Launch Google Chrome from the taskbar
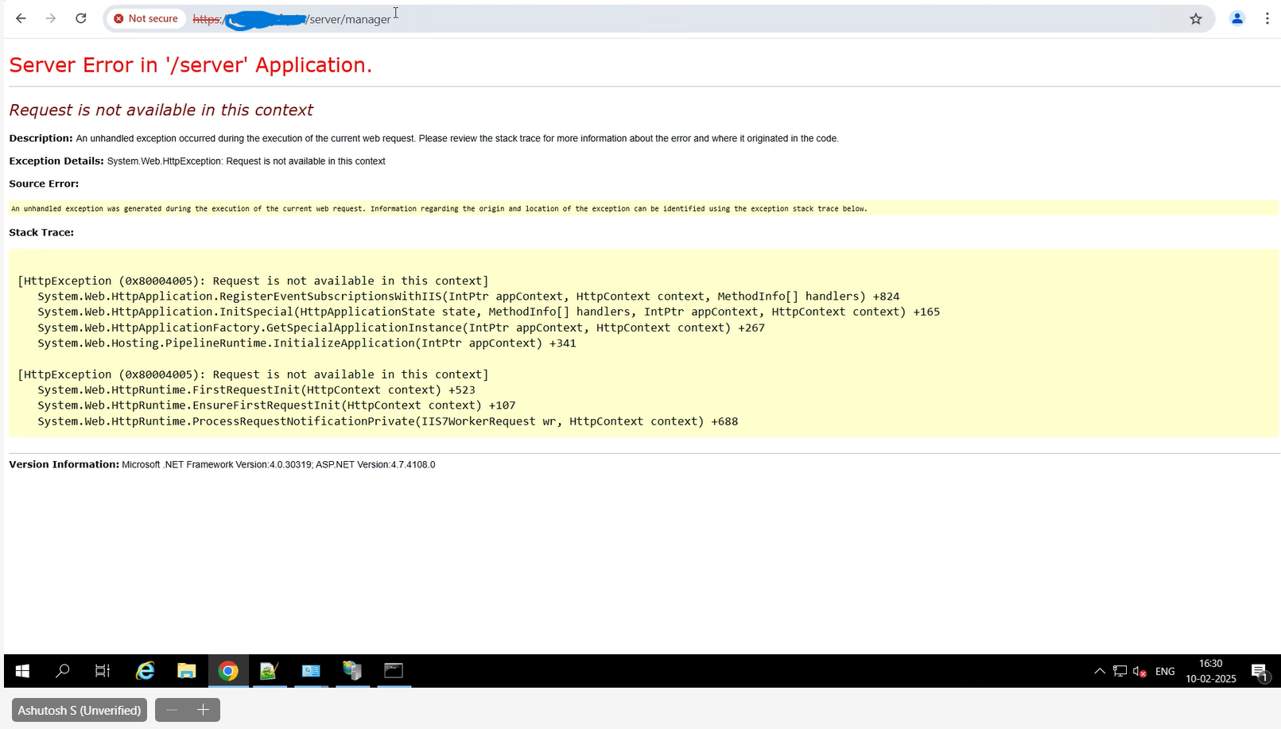The width and height of the screenshot is (1281, 729). (228, 671)
